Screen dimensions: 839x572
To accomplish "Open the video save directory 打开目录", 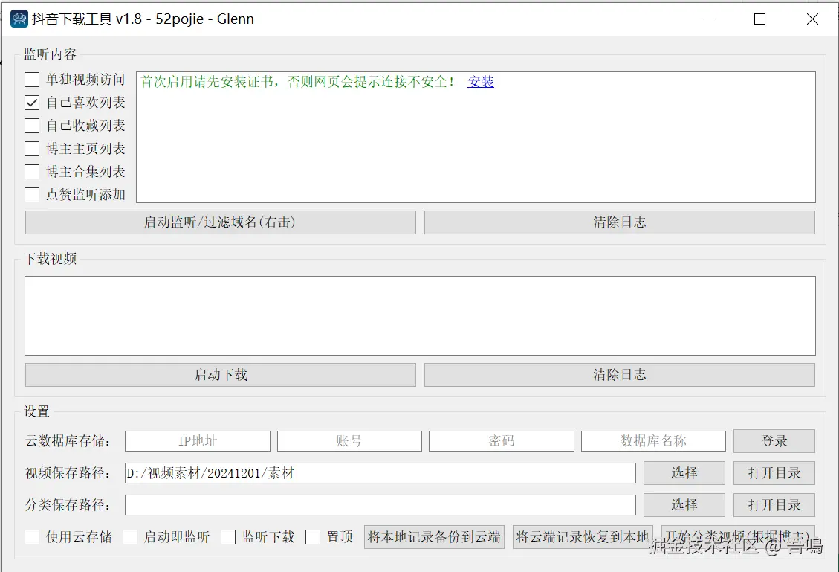I will (x=774, y=473).
